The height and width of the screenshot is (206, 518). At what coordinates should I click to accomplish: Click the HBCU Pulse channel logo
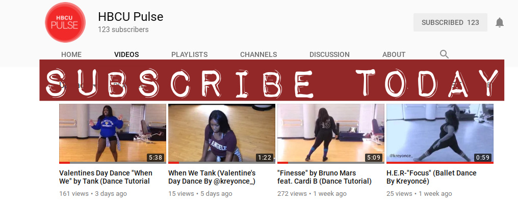[65, 22]
